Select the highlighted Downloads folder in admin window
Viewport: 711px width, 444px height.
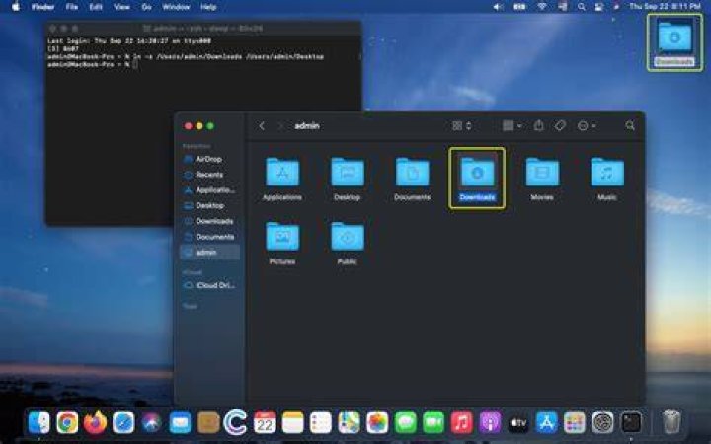pyautogui.click(x=477, y=179)
